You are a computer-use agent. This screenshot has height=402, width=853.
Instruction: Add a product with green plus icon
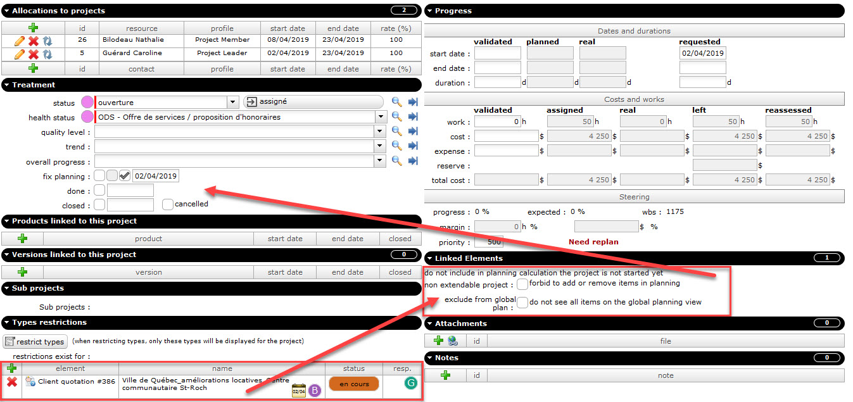click(x=23, y=239)
